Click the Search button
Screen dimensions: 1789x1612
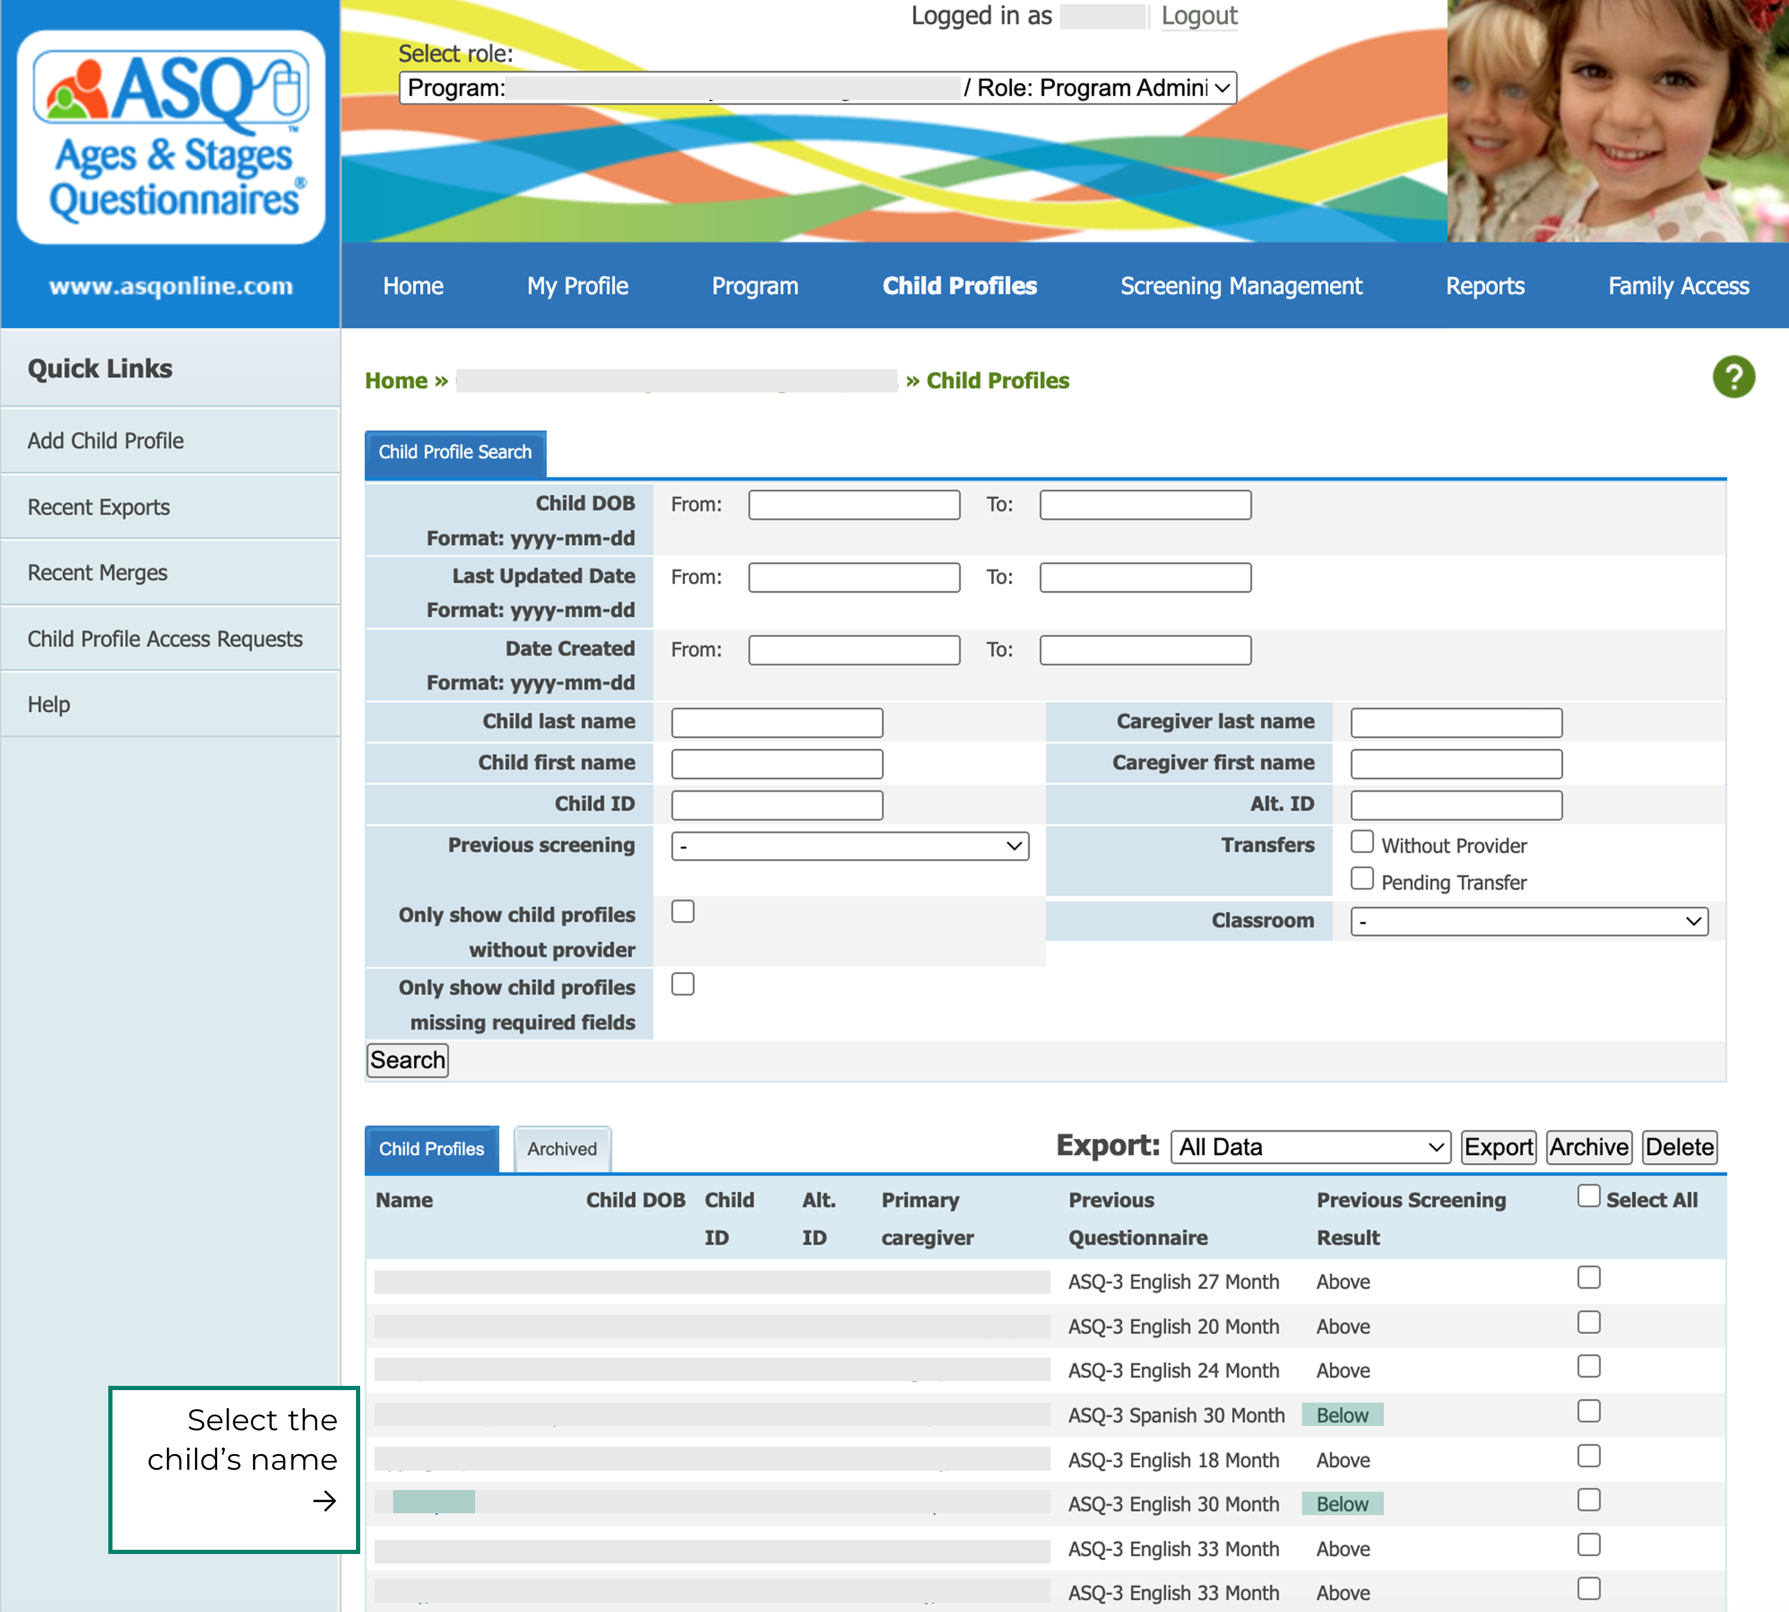coord(407,1060)
